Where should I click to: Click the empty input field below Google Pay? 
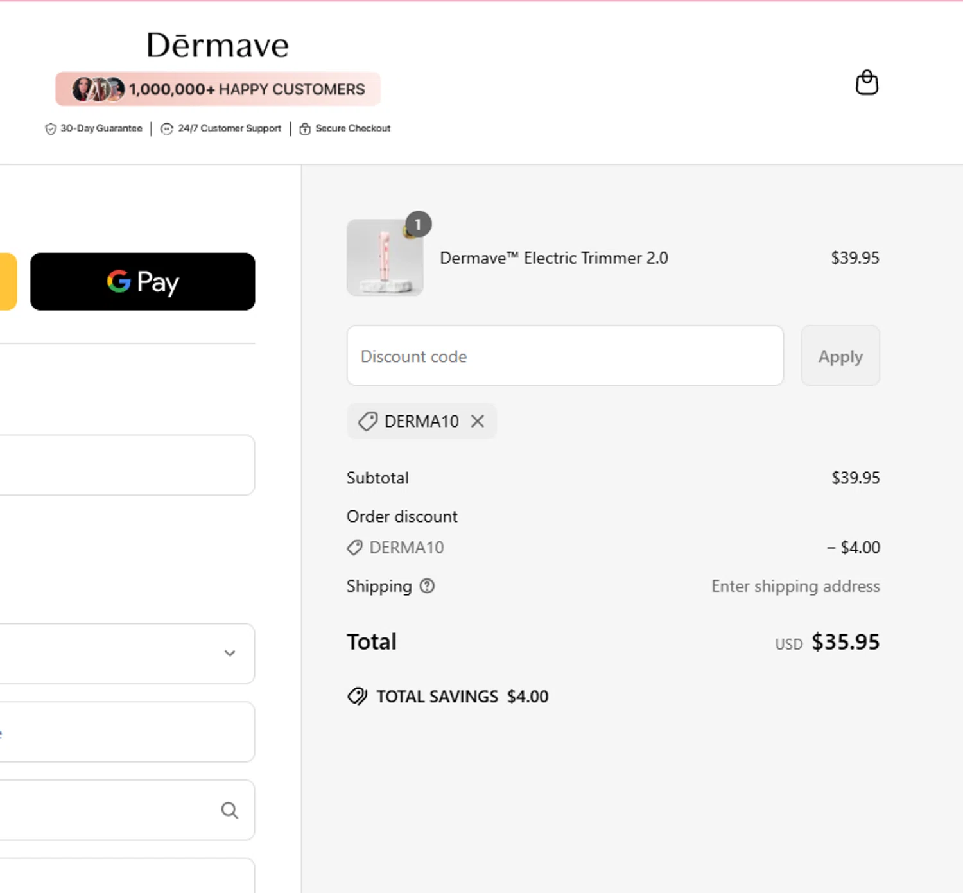pos(127,465)
